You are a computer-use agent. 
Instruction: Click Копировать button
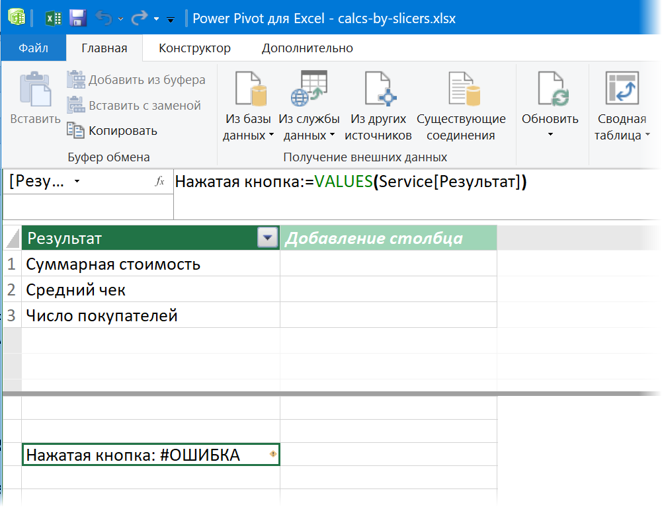(112, 130)
